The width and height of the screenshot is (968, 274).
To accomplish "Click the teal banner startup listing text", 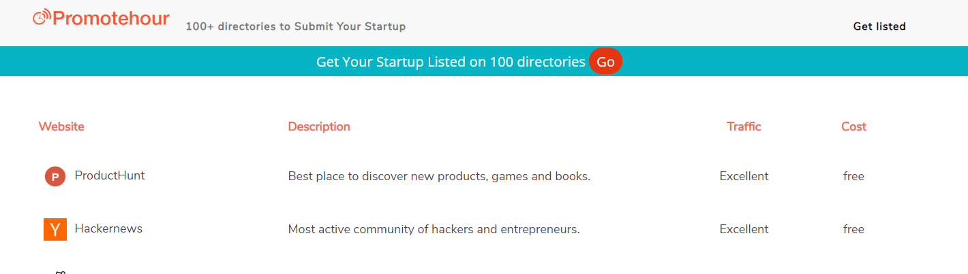I will 451,62.
